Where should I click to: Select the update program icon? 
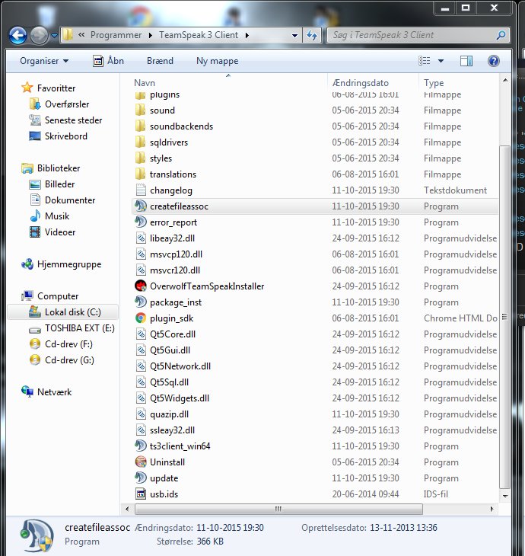141,478
